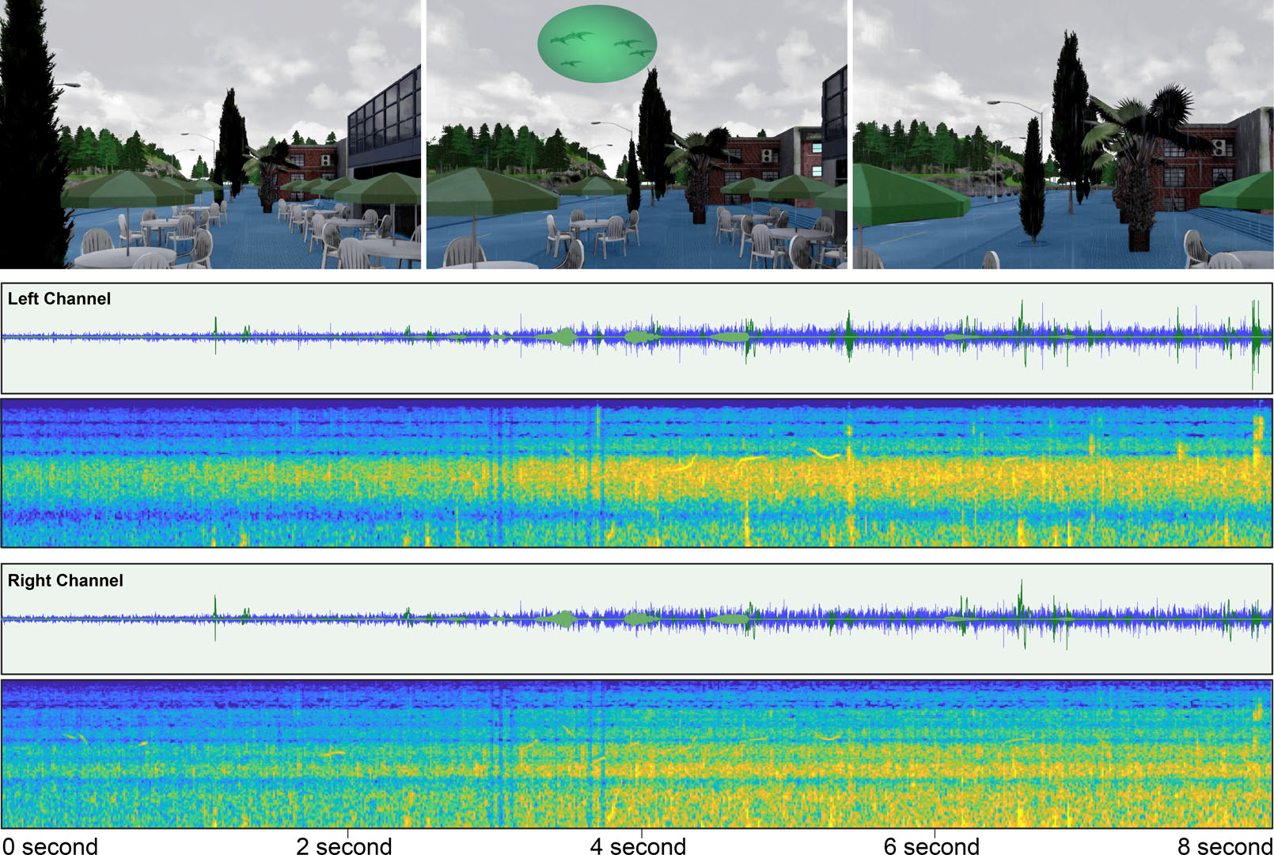
Task: Click the 4 second time label
Action: tap(638, 845)
